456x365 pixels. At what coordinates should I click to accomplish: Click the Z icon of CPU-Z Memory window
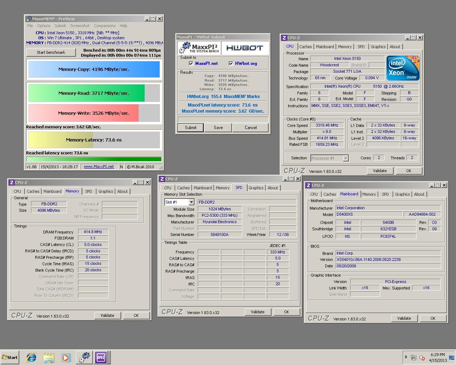click(x=11, y=182)
